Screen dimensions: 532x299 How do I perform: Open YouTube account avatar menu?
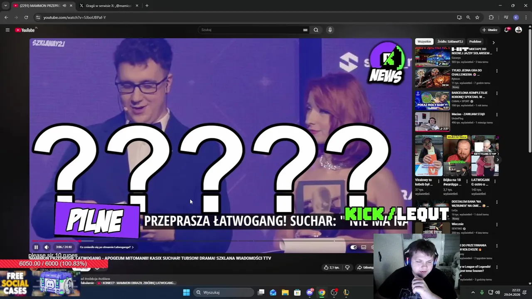(x=518, y=30)
